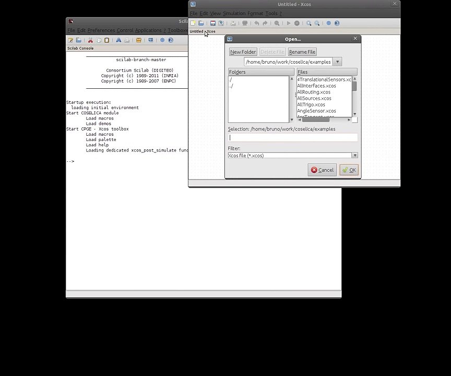Open Xcos Simulation menu
The image size is (451, 376).
(x=234, y=14)
